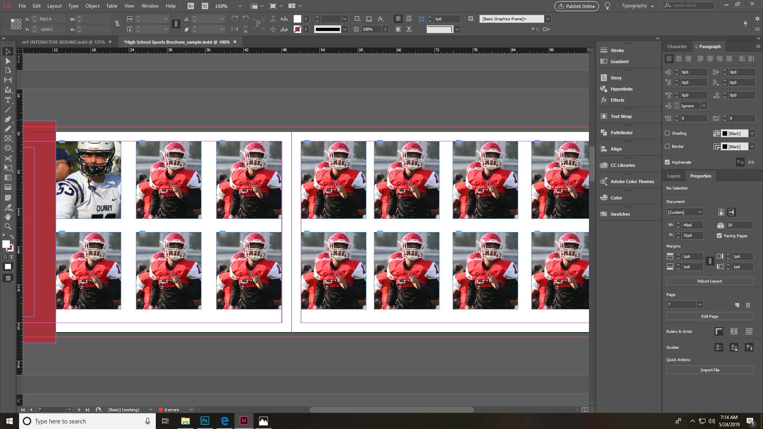The image size is (763, 429).
Task: Open the document preset Custom dropdown
Action: click(685, 212)
